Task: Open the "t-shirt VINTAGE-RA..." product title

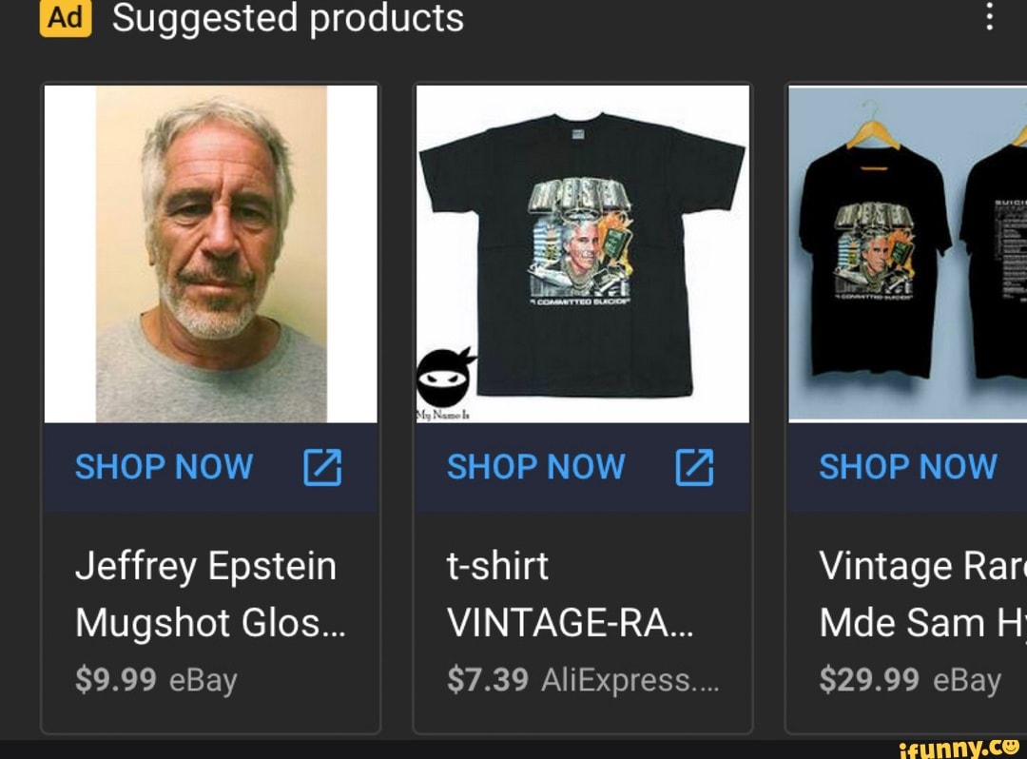Action: pos(569,594)
